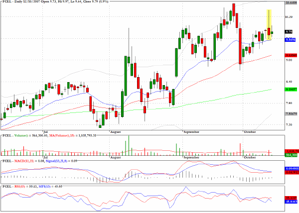Click the September label on price chart axis
The image size is (299, 213).
click(x=191, y=132)
